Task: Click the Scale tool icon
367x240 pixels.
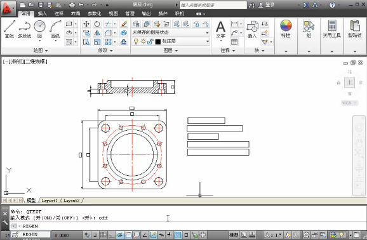Action: tap(97, 42)
